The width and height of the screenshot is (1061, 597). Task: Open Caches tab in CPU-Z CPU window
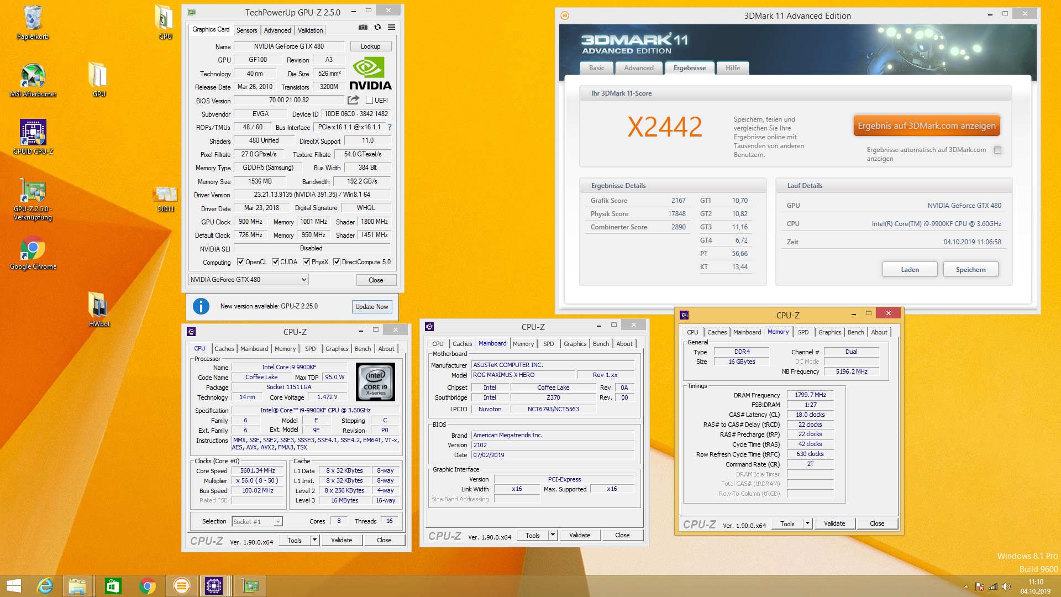coord(224,349)
